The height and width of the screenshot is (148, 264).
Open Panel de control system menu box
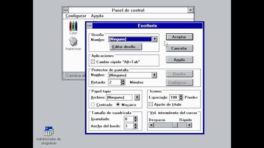click(66, 10)
